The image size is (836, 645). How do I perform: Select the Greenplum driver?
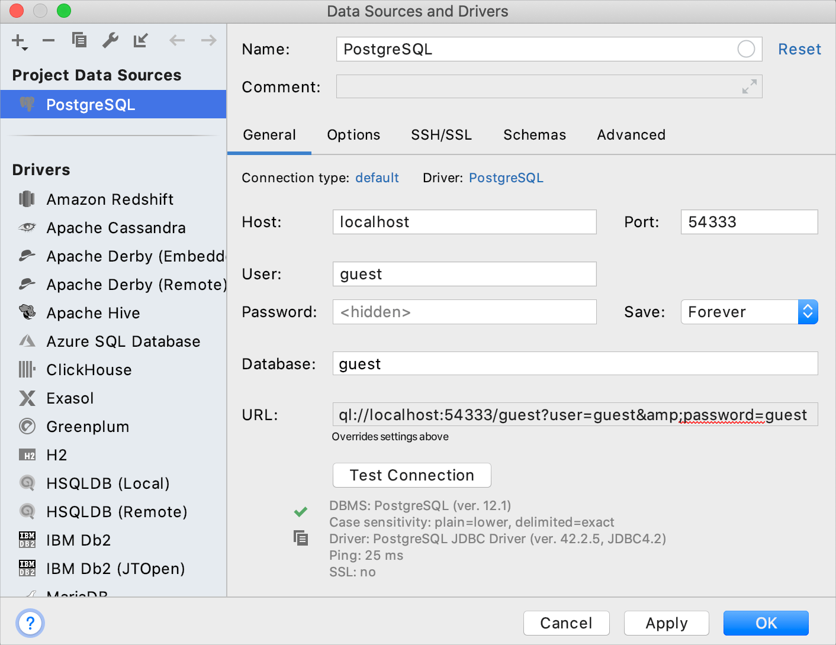point(113,427)
